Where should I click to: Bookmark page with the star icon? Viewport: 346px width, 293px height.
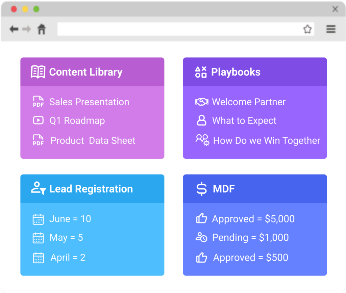tap(307, 29)
